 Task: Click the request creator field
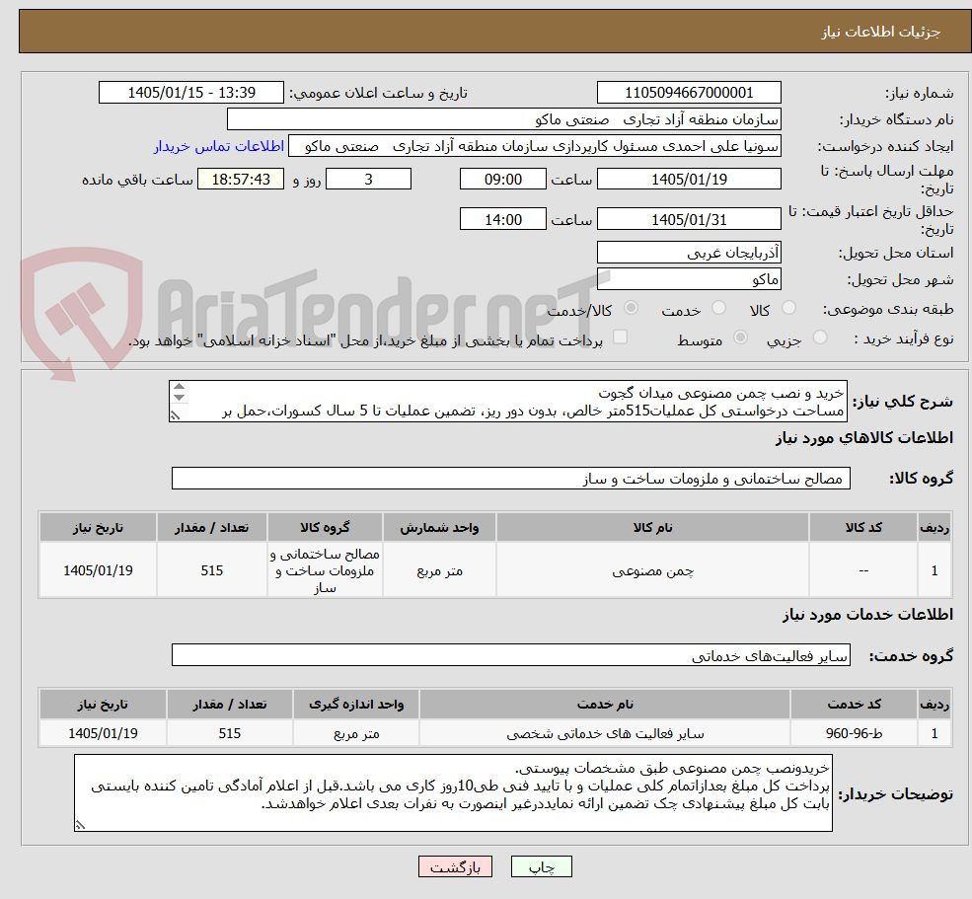point(534,146)
